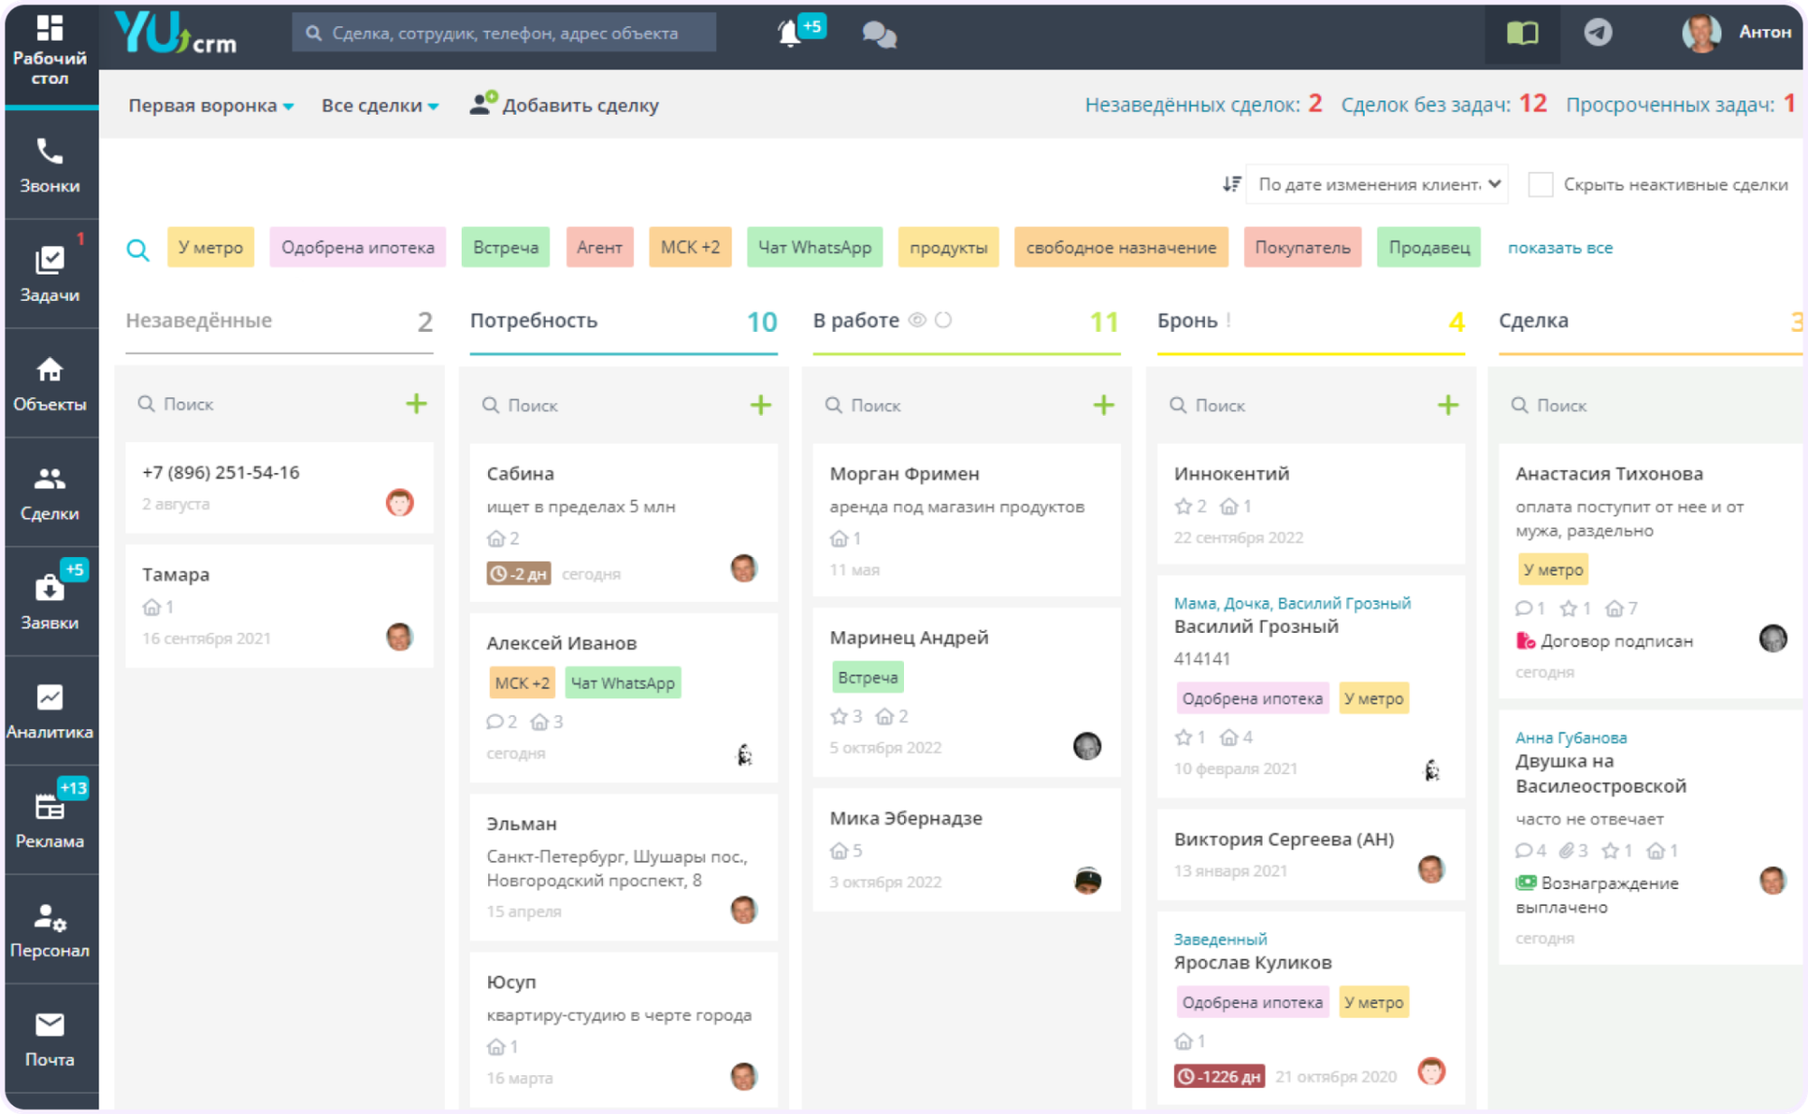The image size is (1808, 1114).
Task: Add a deal in Незаведённые column
Action: (x=416, y=403)
